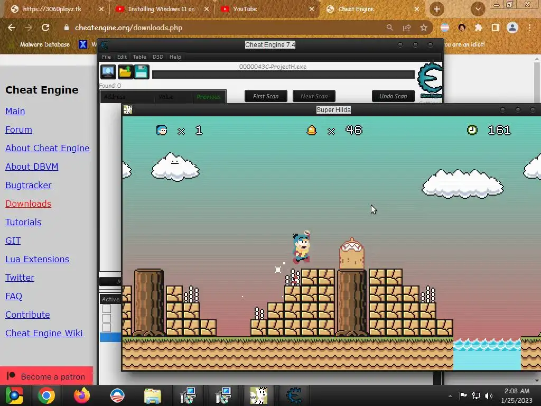Click the network tray icon
The image size is (541, 406).
click(476, 396)
